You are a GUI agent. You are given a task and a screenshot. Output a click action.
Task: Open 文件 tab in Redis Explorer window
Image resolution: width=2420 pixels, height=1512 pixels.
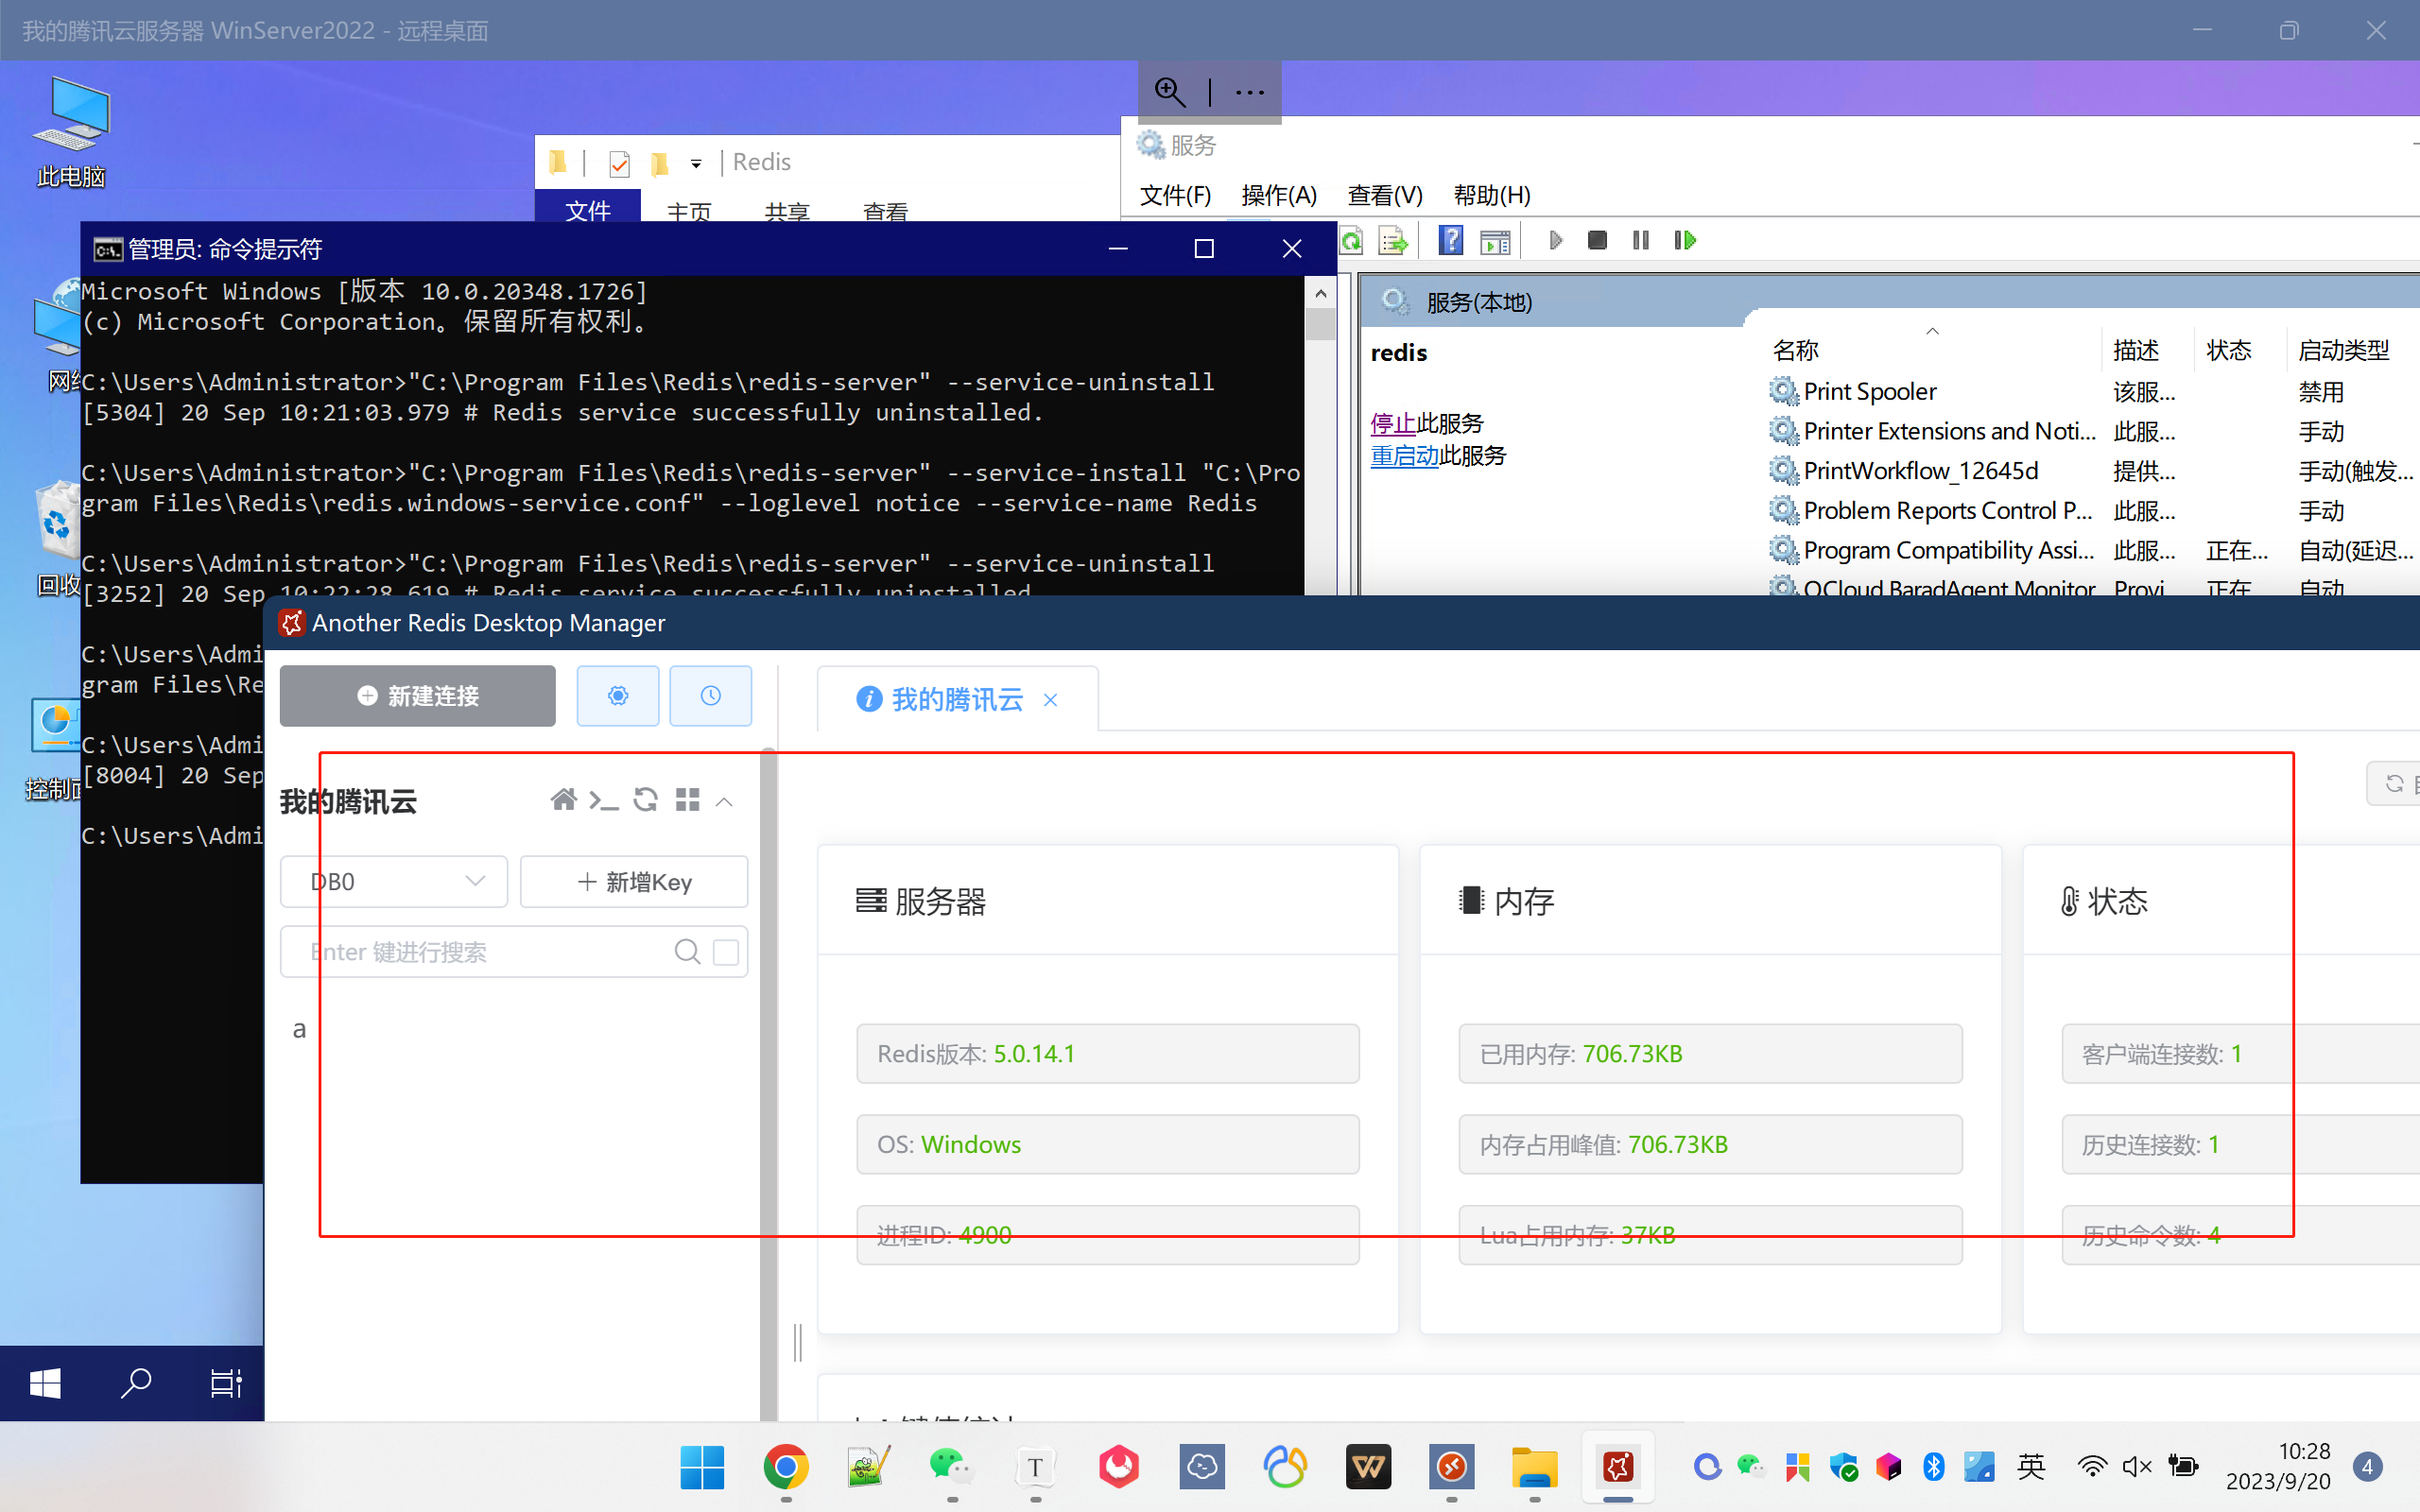[x=588, y=208]
